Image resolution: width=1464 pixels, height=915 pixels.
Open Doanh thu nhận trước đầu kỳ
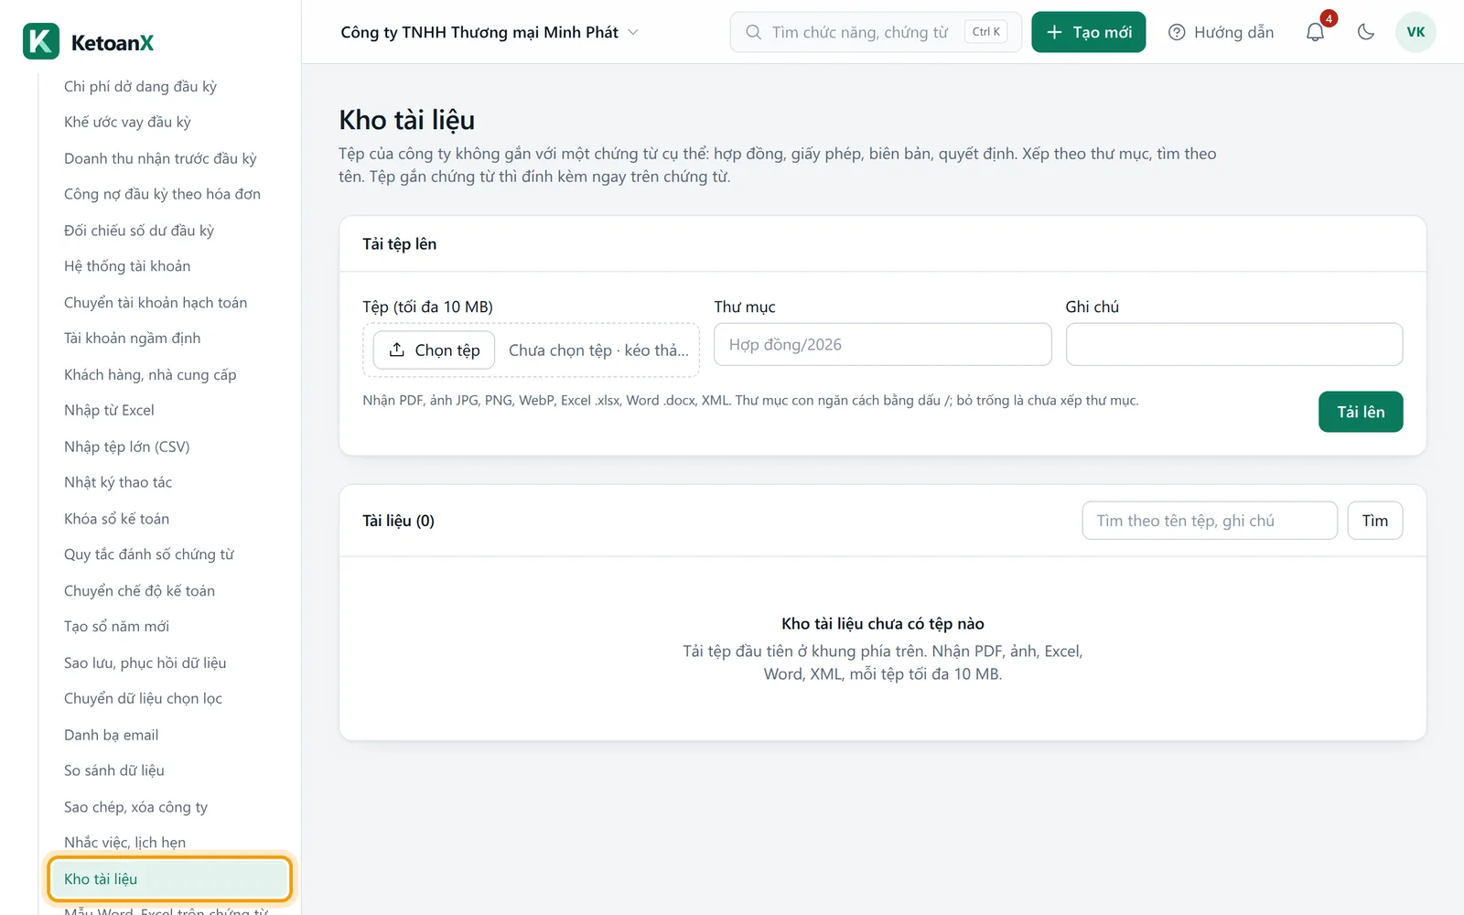(x=160, y=158)
